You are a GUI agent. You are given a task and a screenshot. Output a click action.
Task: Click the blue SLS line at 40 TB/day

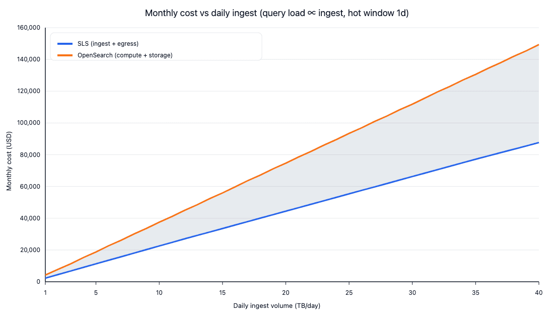538,142
